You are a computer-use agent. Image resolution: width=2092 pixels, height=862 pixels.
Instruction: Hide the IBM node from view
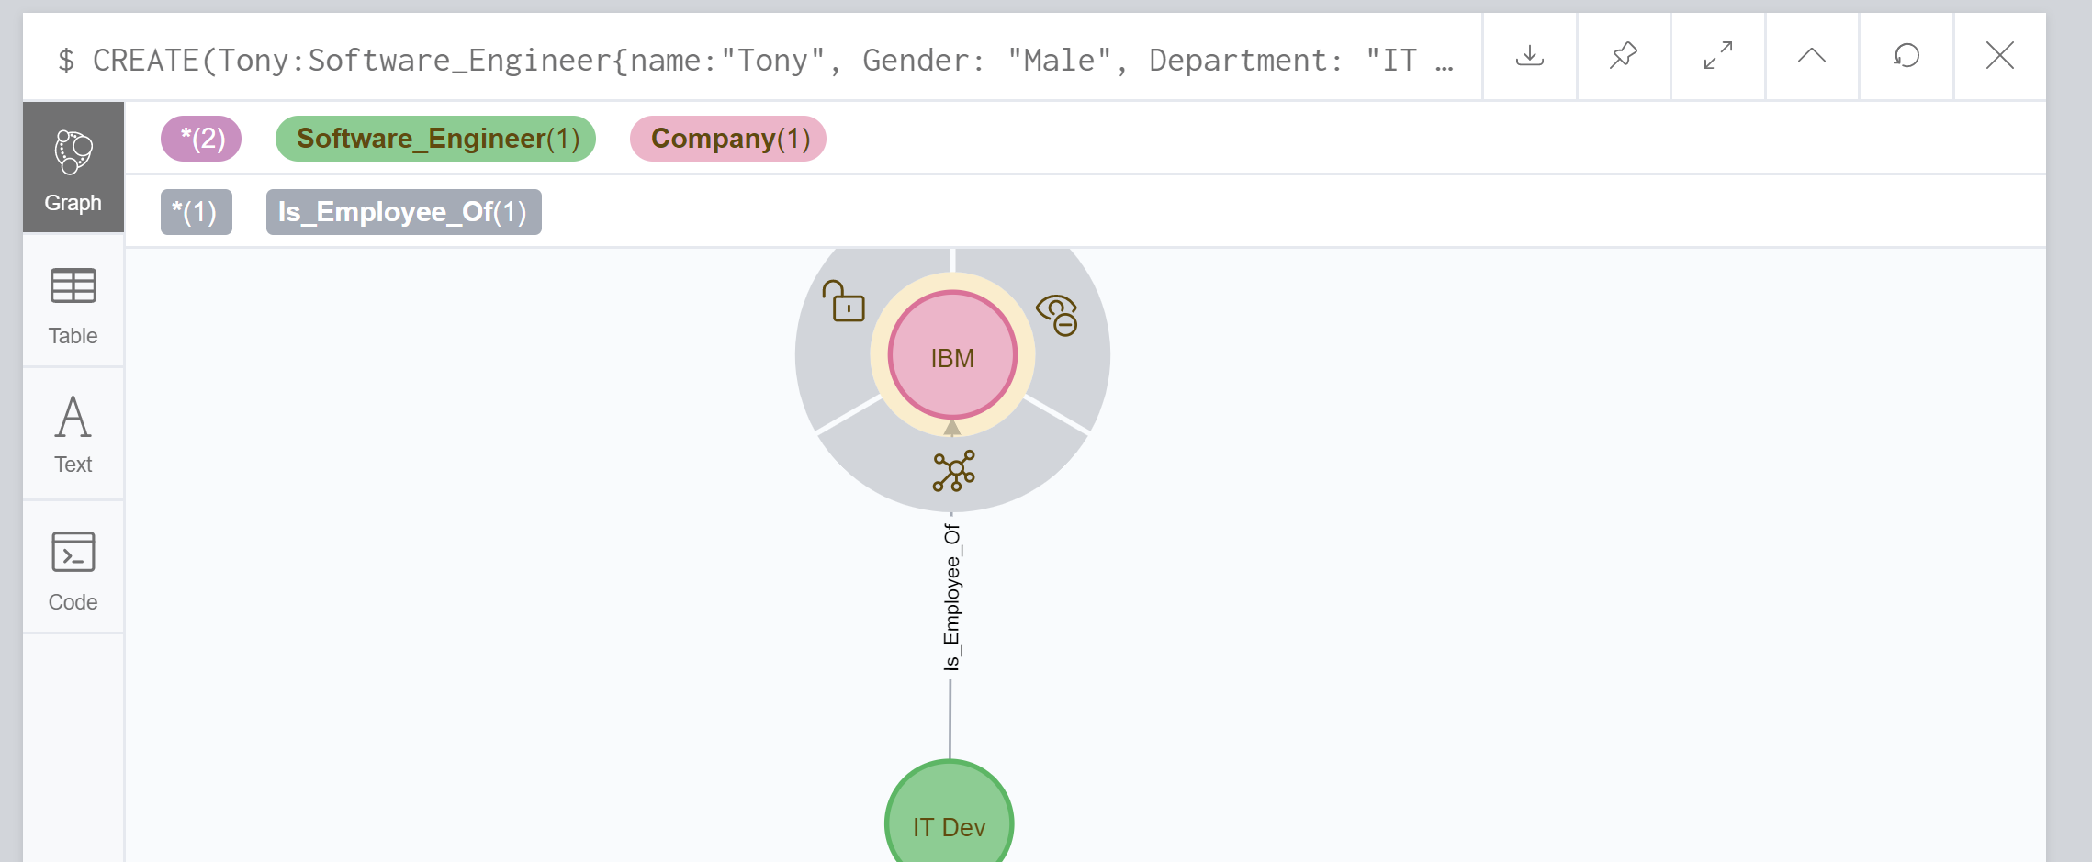click(1057, 315)
